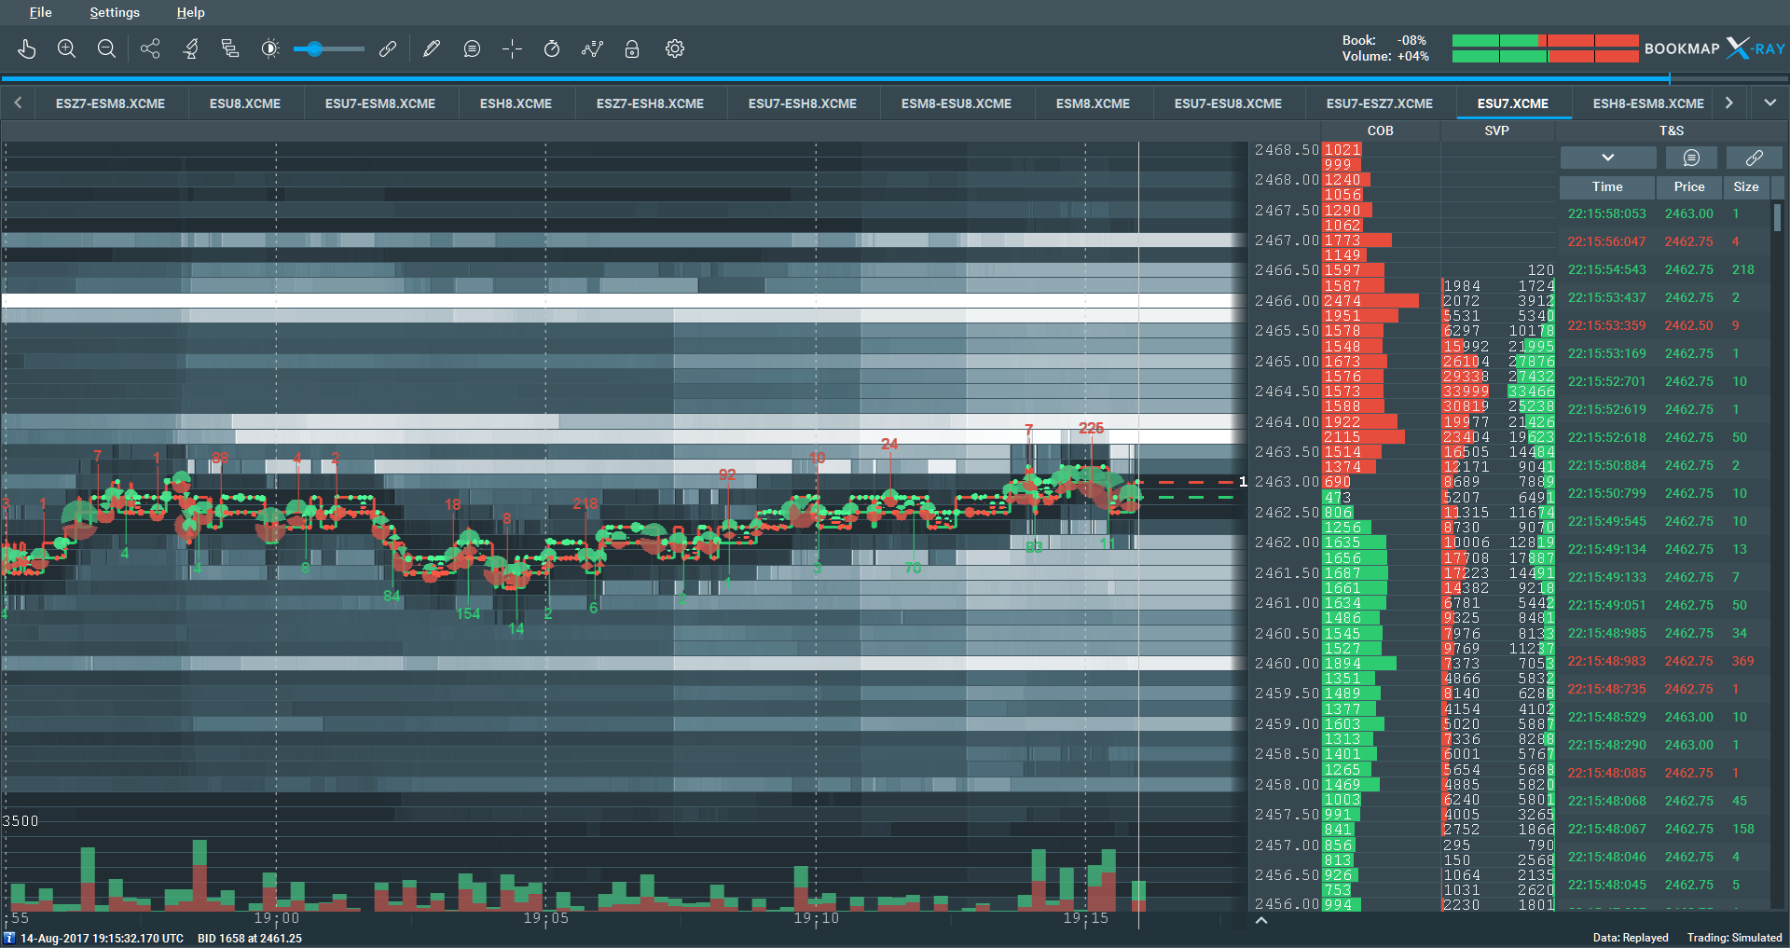Screen dimensions: 1790x948
Task: Switch to the ESM8.XCME tab
Action: click(x=1093, y=103)
